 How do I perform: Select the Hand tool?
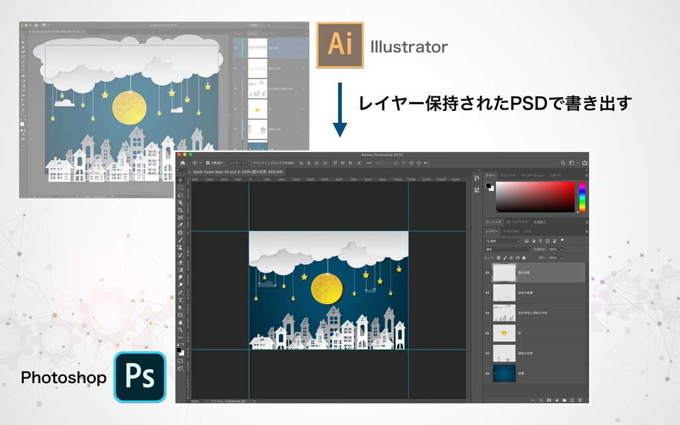[181, 322]
